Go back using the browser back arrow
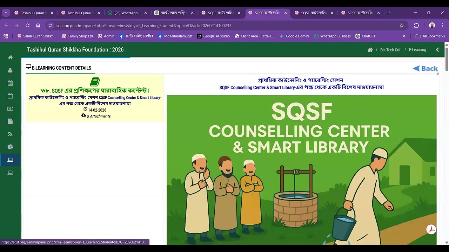This screenshot has width=449, height=252. pos(6,25)
